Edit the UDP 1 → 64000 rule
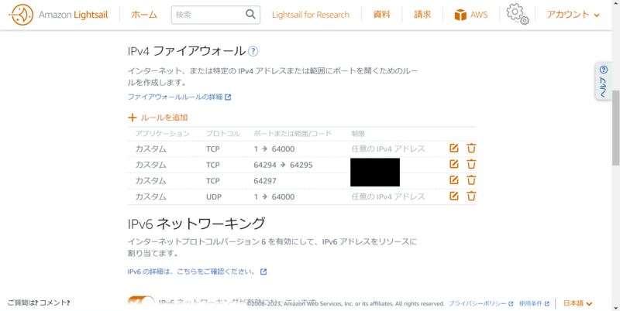Screen dimensions: 620x311 click(454, 197)
